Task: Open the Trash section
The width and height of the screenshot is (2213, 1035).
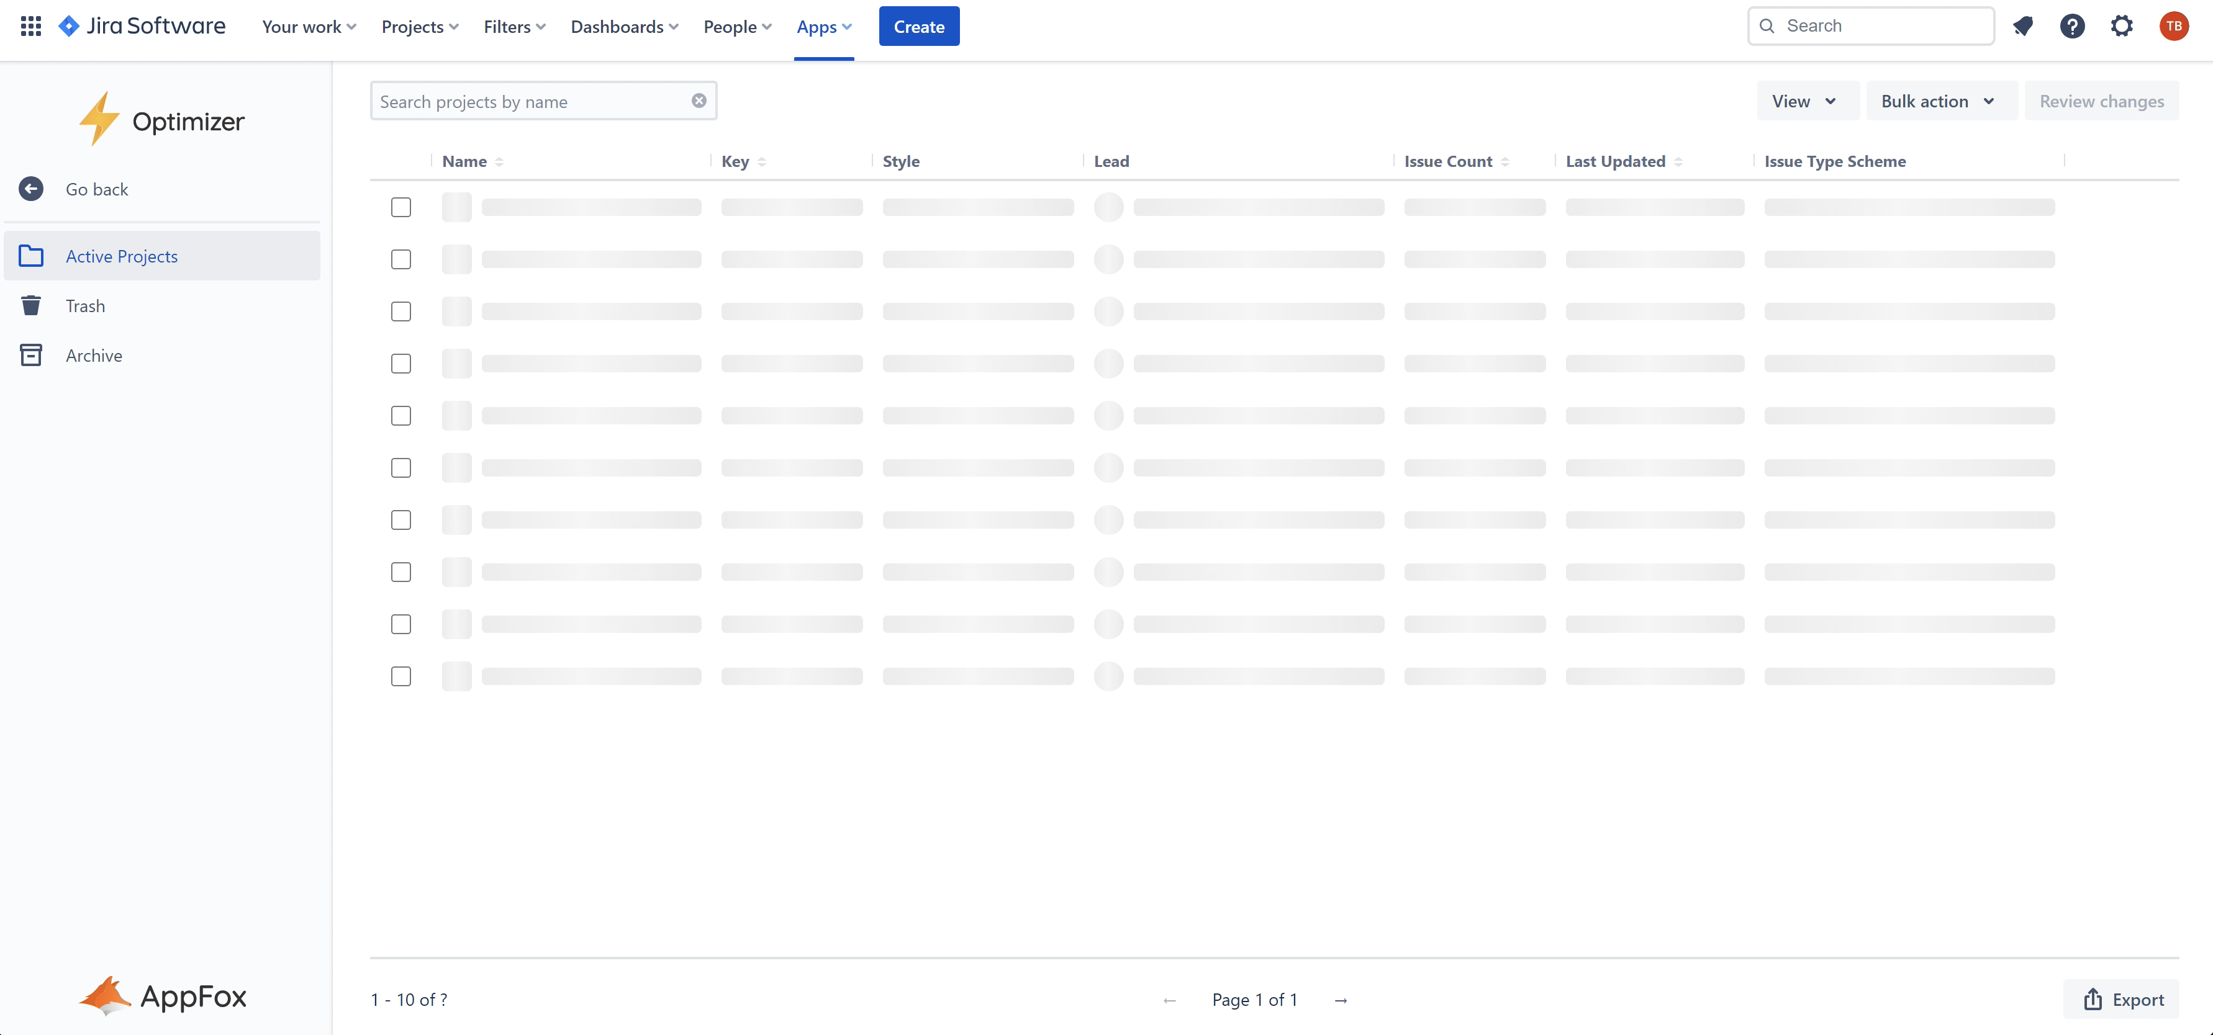Action: click(85, 305)
